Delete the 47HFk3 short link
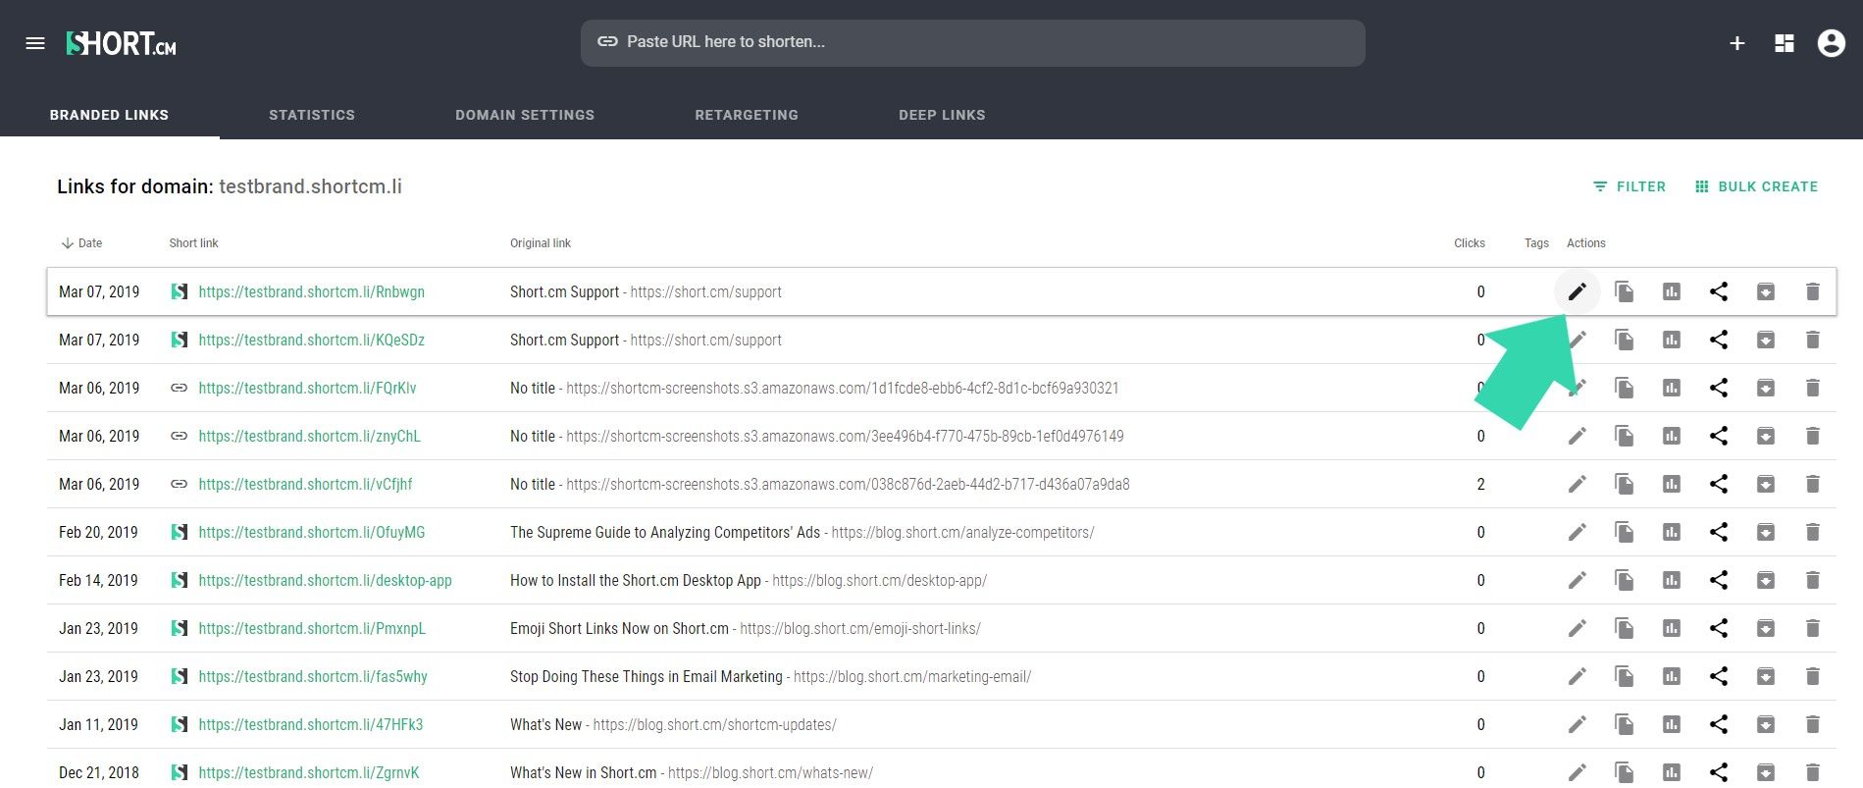The width and height of the screenshot is (1863, 788). [1813, 724]
